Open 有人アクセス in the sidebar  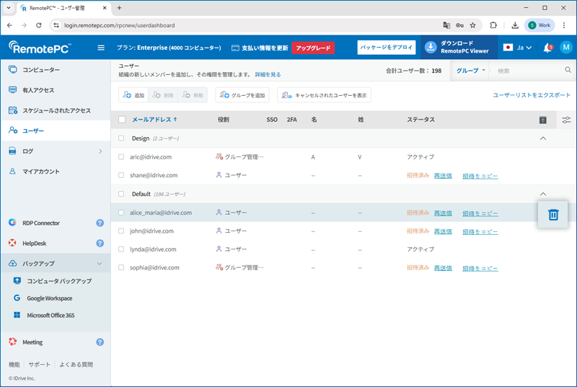[x=38, y=90]
